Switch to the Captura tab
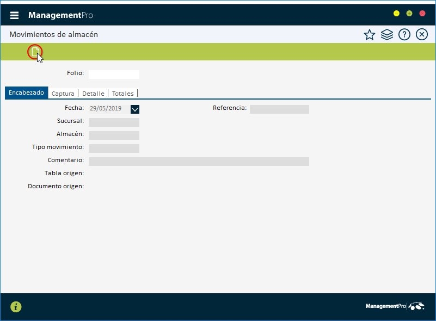The width and height of the screenshot is (436, 321). click(63, 94)
